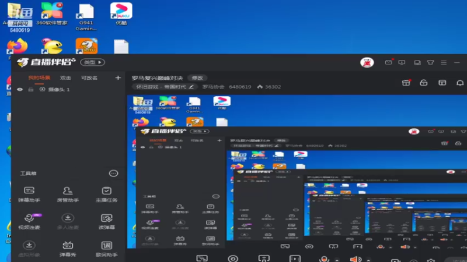Click the toolbox more options ellipsis icon
This screenshot has height=262, width=467.
click(x=113, y=173)
